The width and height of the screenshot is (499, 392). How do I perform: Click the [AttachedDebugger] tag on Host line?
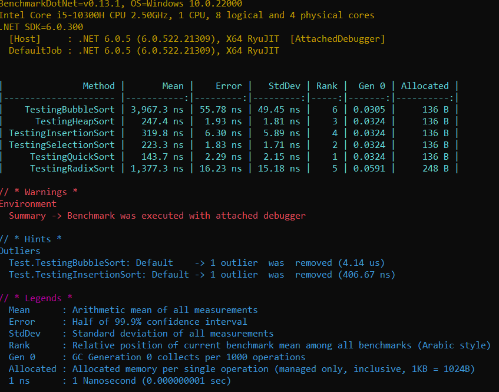pyautogui.click(x=338, y=39)
